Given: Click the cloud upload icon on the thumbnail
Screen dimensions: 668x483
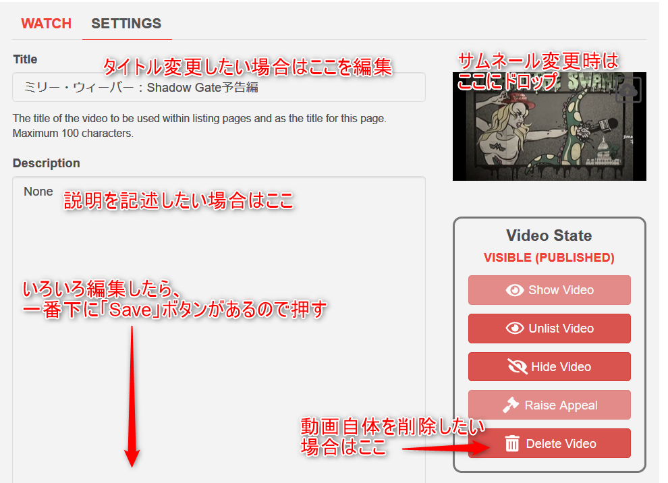Looking at the screenshot, I should 628,90.
